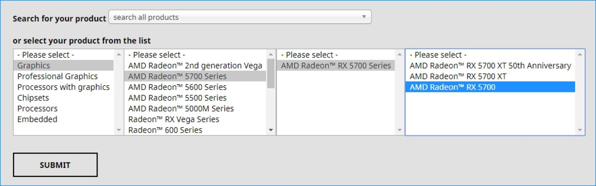596x186 pixels.
Task: Click the SUBMIT button
Action: (x=55, y=165)
